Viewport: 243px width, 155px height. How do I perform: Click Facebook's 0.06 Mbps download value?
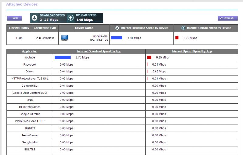coord(67,65)
